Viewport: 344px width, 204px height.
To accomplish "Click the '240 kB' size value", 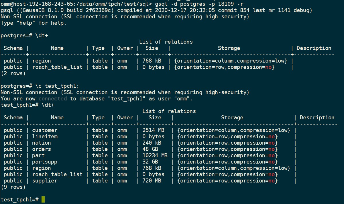I will pos(152,143).
